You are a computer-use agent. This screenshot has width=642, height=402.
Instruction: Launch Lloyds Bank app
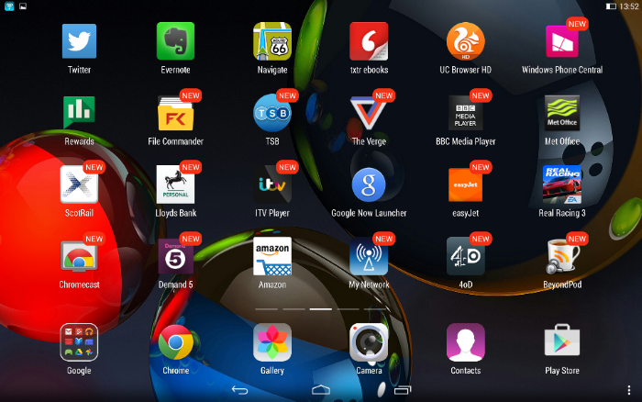click(176, 184)
